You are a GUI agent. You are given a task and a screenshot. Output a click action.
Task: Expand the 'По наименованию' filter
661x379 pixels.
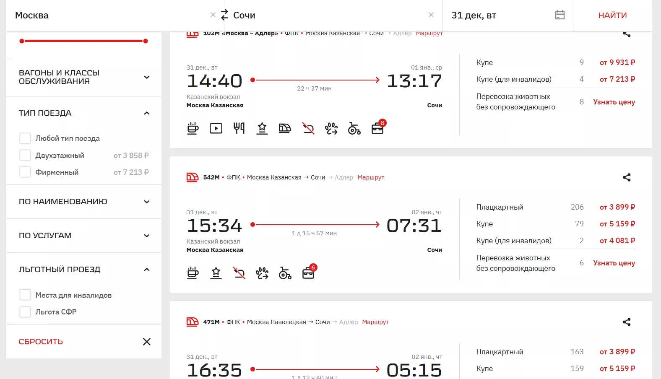point(146,202)
